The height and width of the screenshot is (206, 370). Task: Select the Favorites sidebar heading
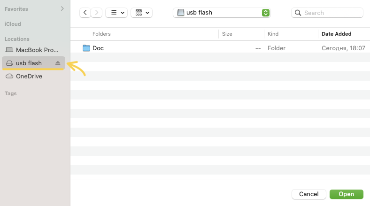tap(16, 9)
